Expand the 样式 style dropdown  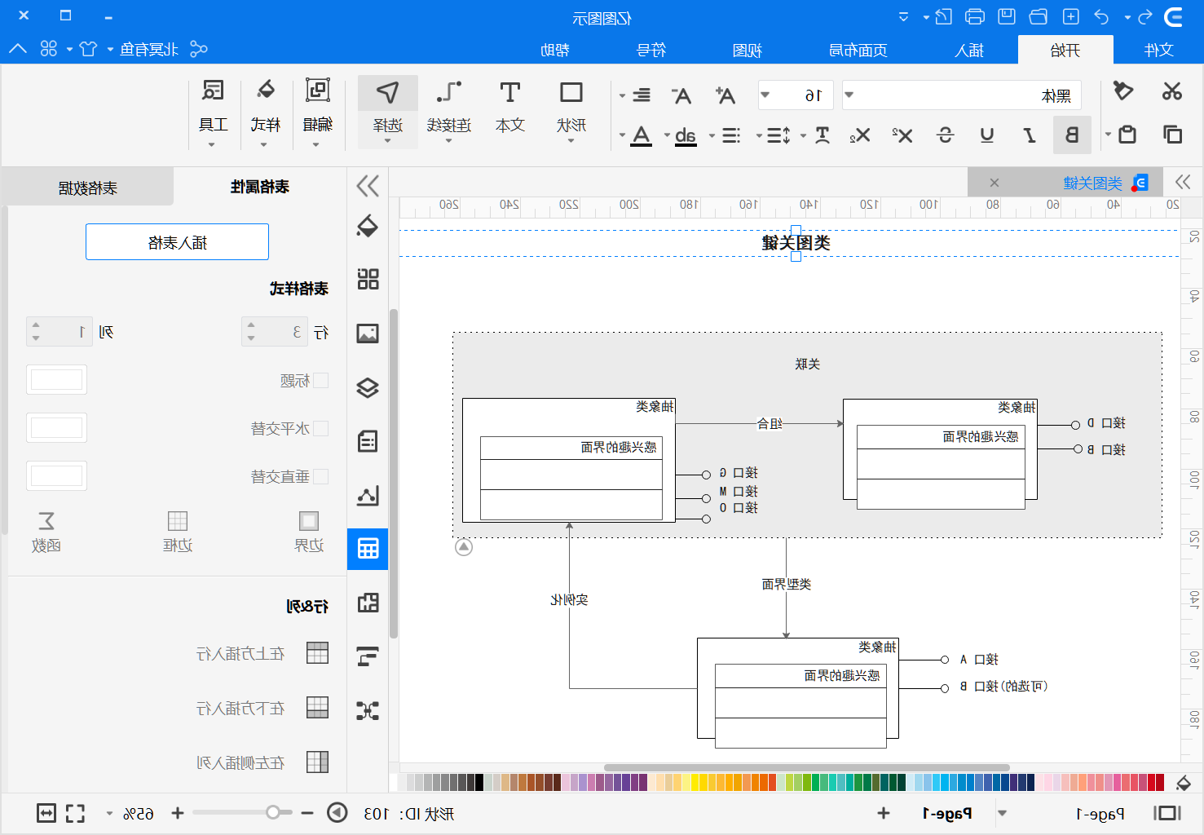pos(263,145)
